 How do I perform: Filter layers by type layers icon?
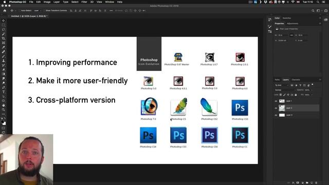pyautogui.click(x=300, y=85)
